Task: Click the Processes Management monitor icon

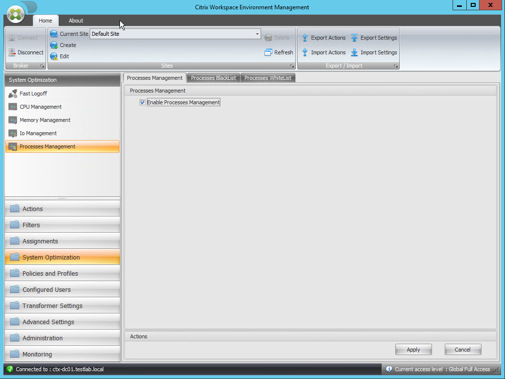Action: point(13,146)
